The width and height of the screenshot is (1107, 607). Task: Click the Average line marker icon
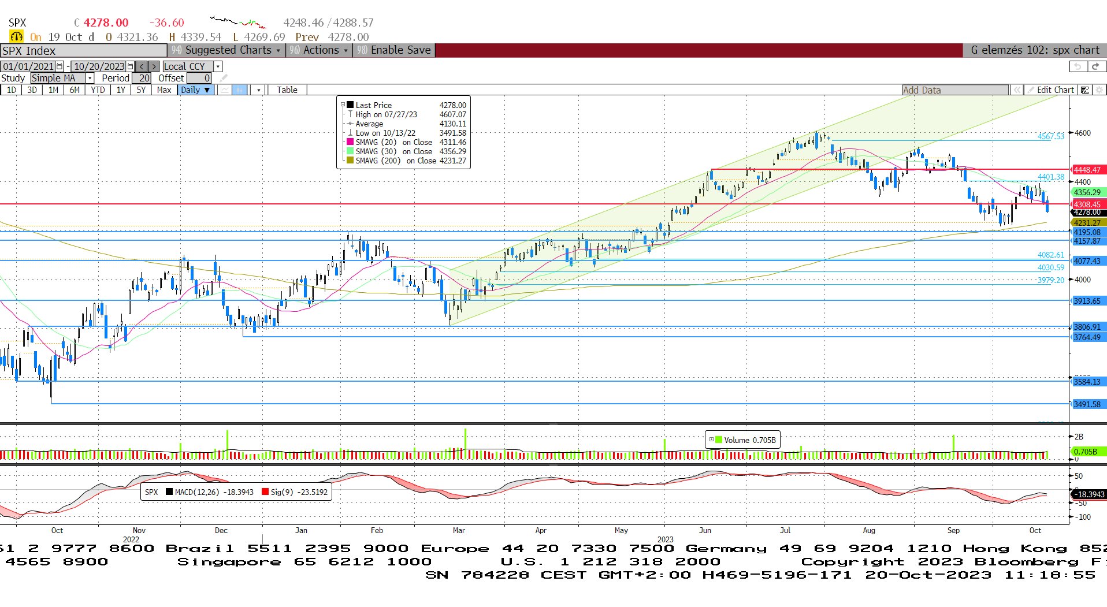[x=350, y=124]
